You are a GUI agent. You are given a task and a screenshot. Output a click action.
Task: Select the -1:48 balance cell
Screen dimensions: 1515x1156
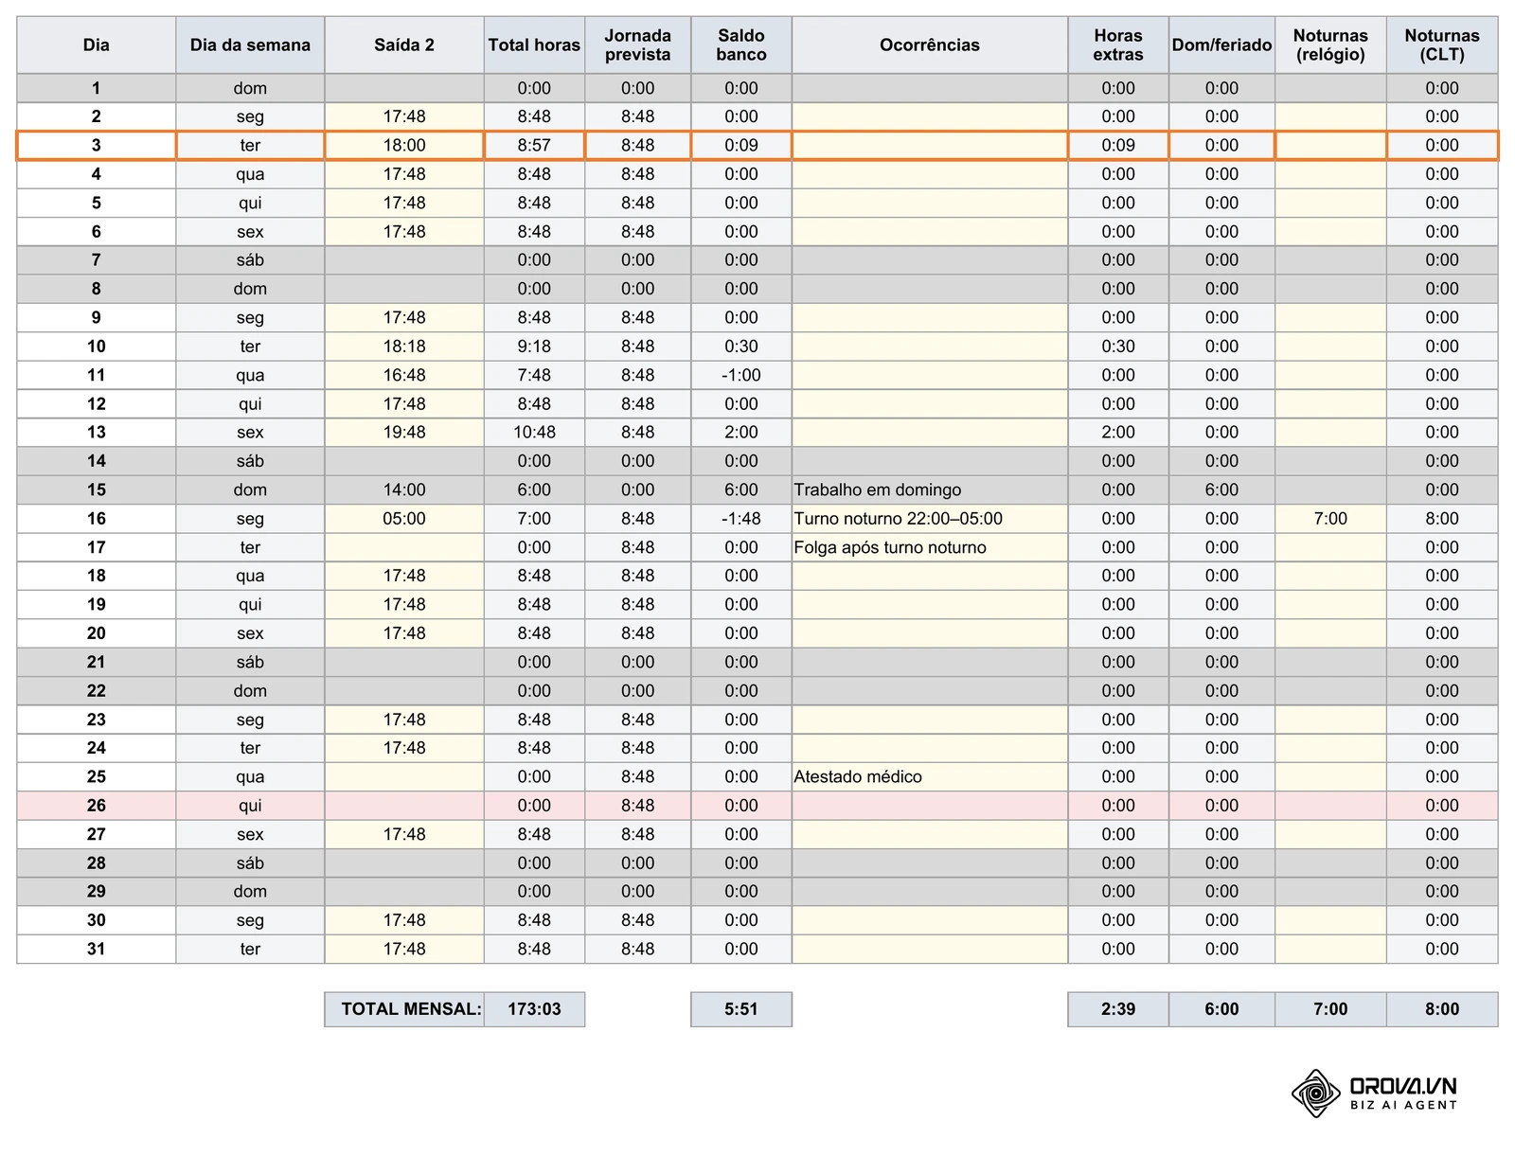[741, 519]
